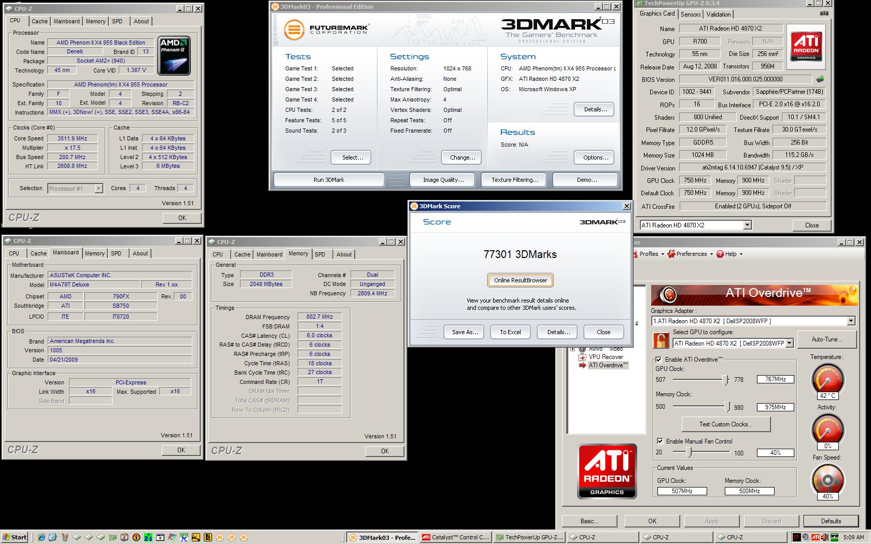Click the info icon in quick launch
871x544 pixels.
point(136,537)
